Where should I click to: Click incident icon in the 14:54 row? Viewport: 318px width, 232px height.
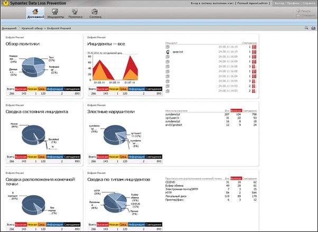pos(167,81)
